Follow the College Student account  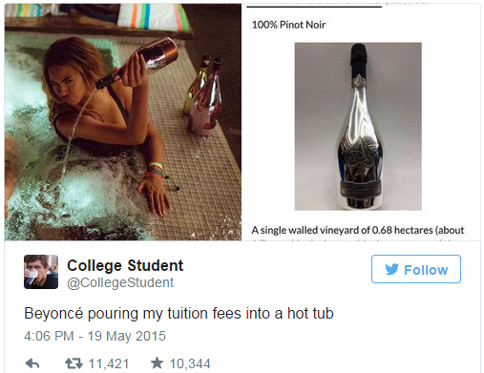point(416,269)
